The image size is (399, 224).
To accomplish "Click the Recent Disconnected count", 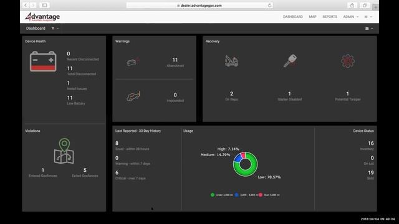I will click(x=69, y=54).
